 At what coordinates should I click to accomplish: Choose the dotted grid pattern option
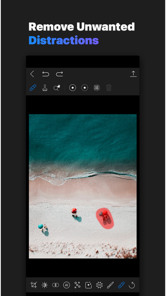point(97,88)
